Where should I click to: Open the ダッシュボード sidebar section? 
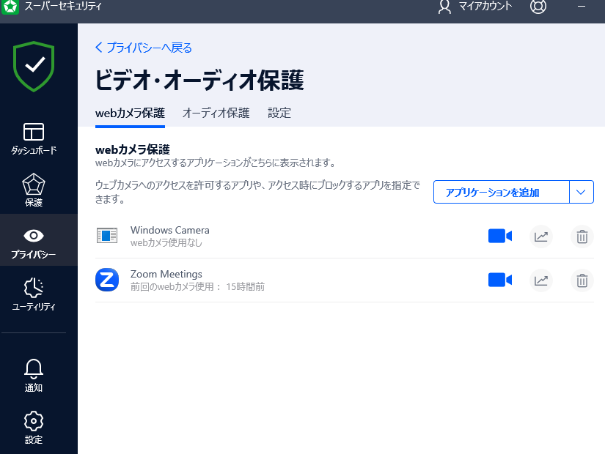click(x=34, y=138)
